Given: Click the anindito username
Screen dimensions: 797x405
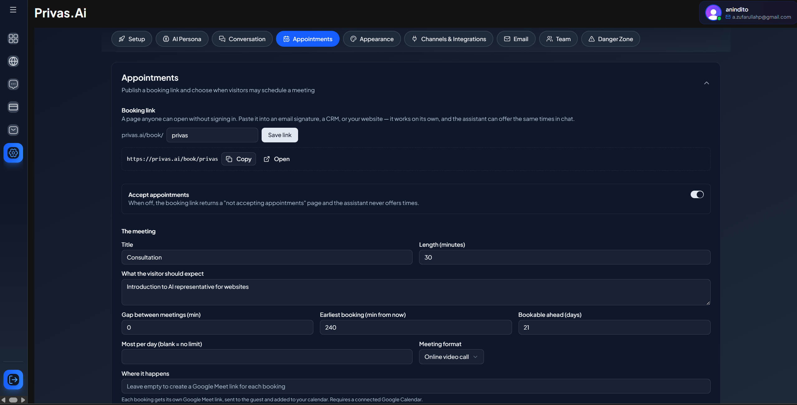Looking at the screenshot, I should click(x=737, y=9).
